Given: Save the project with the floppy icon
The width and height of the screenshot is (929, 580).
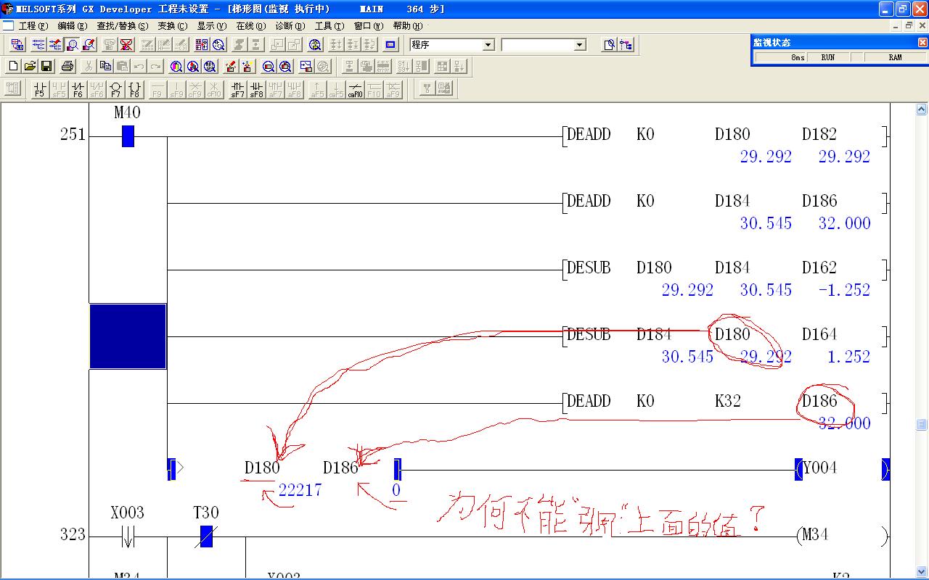Looking at the screenshot, I should click(46, 67).
